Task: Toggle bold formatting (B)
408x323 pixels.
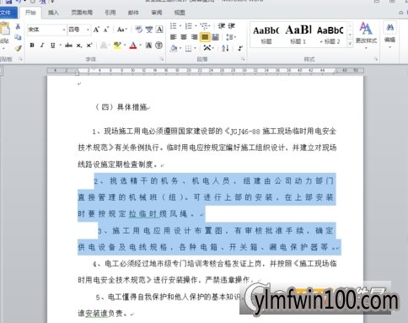Action: pos(32,45)
